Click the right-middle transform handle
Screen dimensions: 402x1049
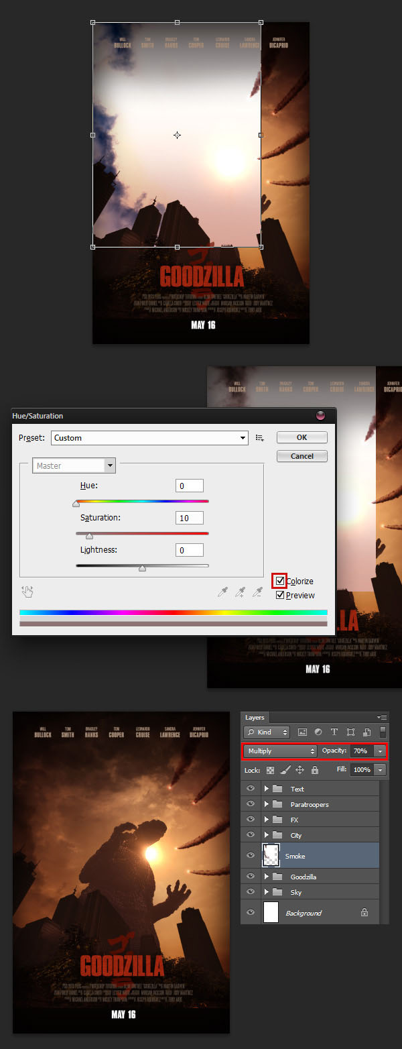tap(261, 135)
